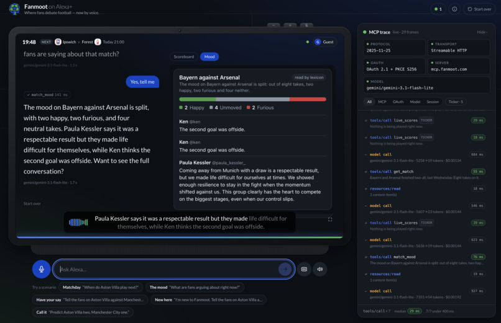Click the Ipswich club crest

[x=58, y=42]
